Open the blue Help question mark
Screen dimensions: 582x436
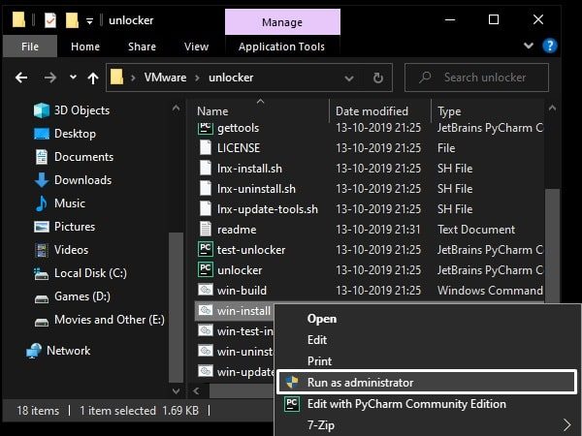550,46
